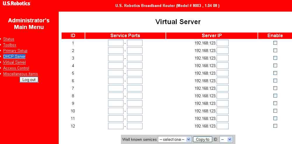Click the U.S. Robotics logo
292x144 pixels.
click(16, 3)
